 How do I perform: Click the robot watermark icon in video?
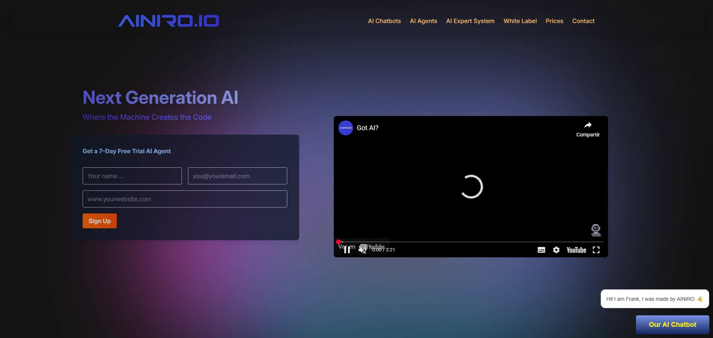[596, 230]
